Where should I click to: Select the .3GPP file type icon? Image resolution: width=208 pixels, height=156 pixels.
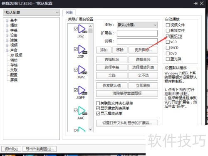tap(83, 90)
